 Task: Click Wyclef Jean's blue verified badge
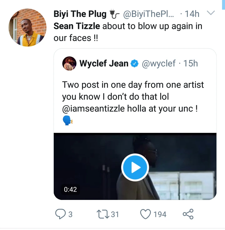(x=135, y=64)
